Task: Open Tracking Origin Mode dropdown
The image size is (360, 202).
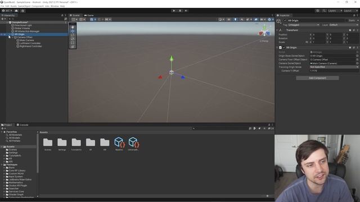Action: click(334, 67)
